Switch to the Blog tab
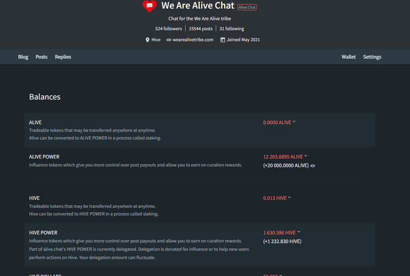Screen dimensions: 410x276 coord(23,57)
